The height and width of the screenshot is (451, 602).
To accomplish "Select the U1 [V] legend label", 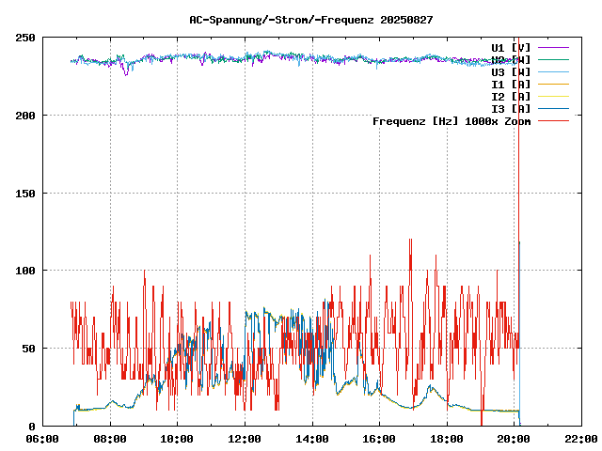I will [x=511, y=47].
